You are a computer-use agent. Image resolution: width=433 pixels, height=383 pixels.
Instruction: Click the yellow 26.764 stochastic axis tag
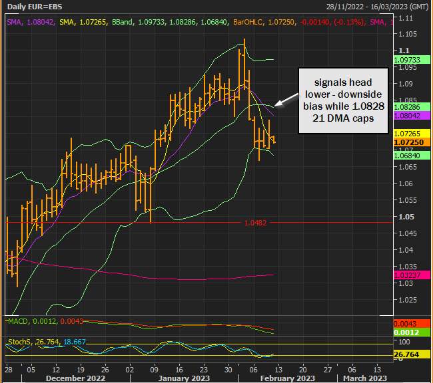point(412,354)
